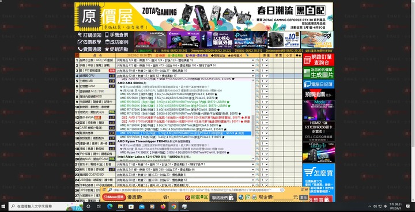Click the Excel export icon in bottom bar
This screenshot has height=212, width=415.
click(x=247, y=198)
